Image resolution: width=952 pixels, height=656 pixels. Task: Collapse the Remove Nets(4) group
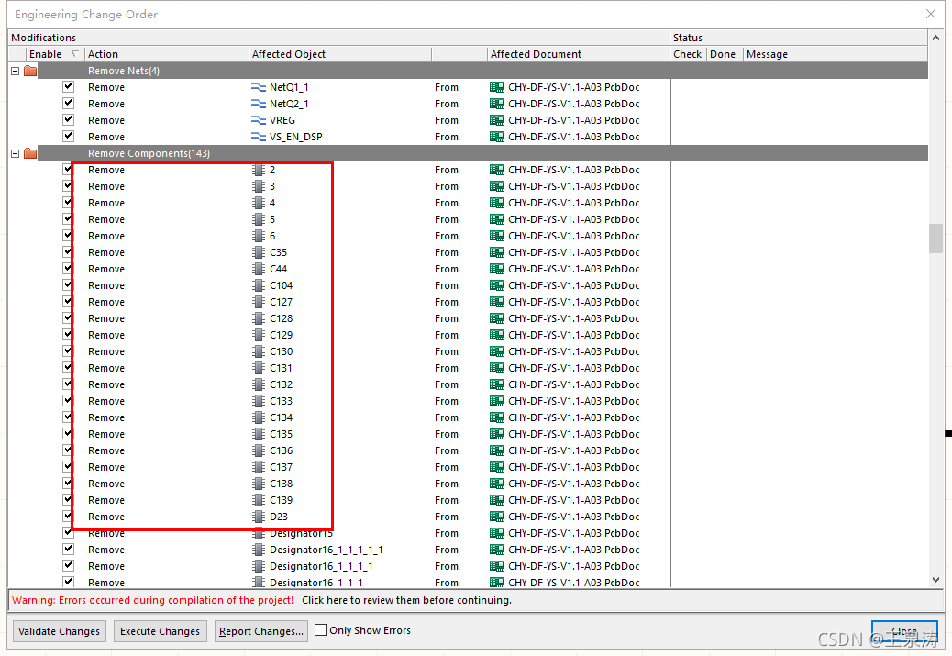[x=15, y=71]
